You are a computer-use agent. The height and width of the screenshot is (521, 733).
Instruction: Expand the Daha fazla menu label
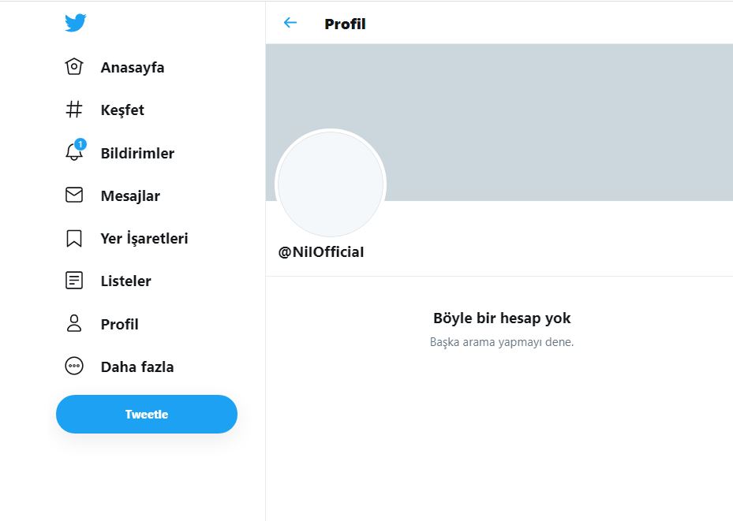[137, 367]
